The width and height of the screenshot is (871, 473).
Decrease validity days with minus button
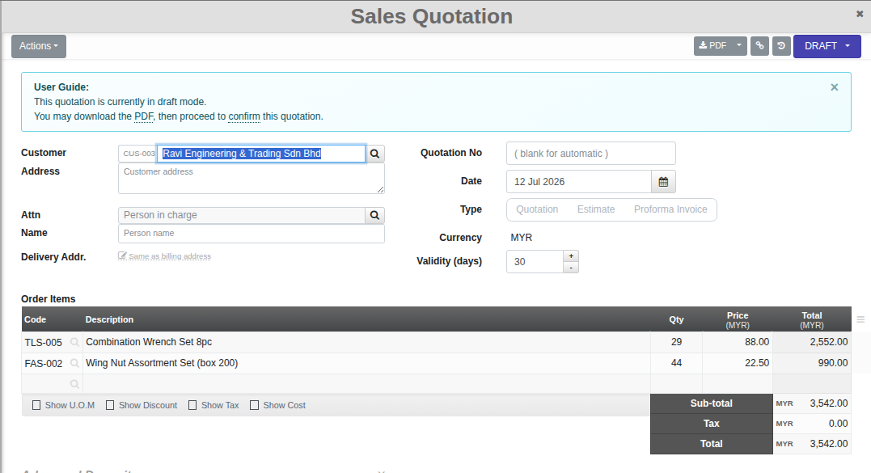tap(570, 268)
